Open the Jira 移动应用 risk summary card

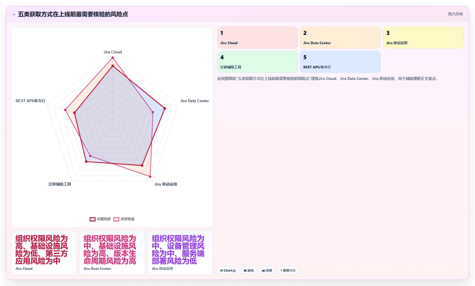[181, 253]
